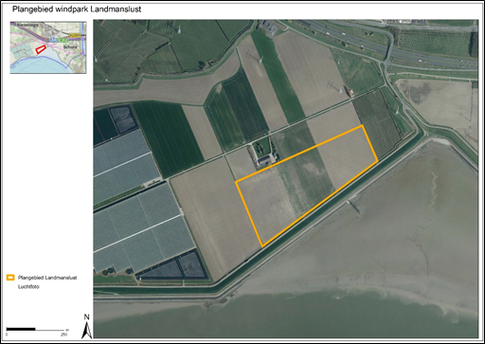
Task: Select the orange legend swatch for Plangebied
Action: tap(10, 278)
